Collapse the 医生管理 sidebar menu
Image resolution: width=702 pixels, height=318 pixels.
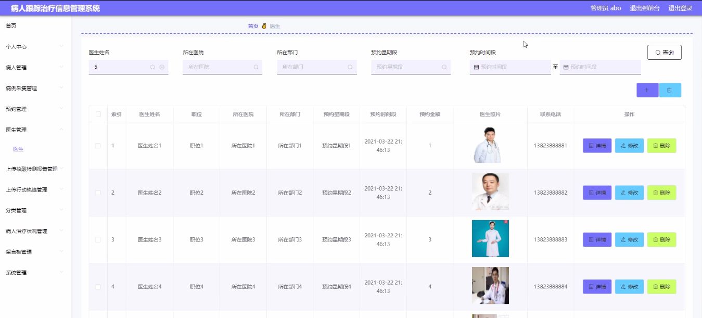point(35,130)
